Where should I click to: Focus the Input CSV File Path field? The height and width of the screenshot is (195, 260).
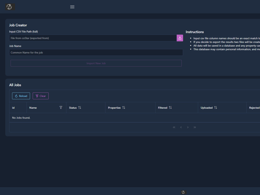click(x=93, y=38)
